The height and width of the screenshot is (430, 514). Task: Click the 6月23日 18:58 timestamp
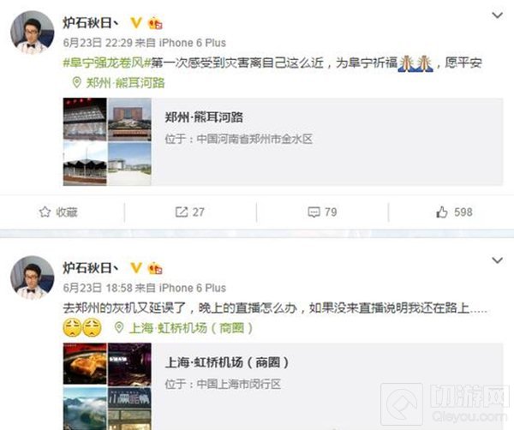pyautogui.click(x=98, y=288)
